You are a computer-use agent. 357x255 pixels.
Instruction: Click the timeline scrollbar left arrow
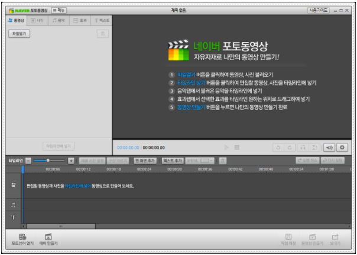(x=24, y=226)
